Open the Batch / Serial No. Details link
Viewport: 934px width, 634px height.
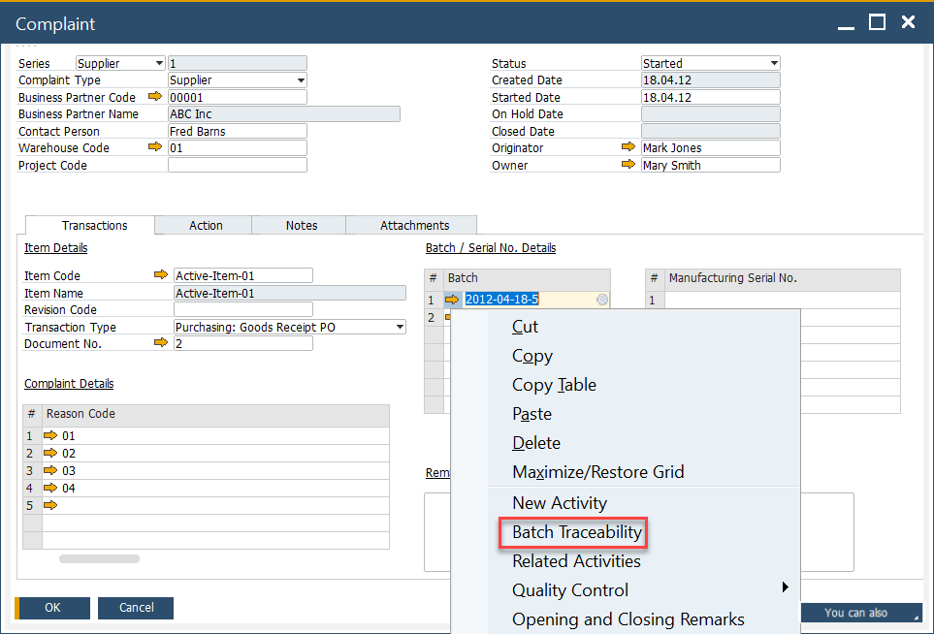click(490, 247)
